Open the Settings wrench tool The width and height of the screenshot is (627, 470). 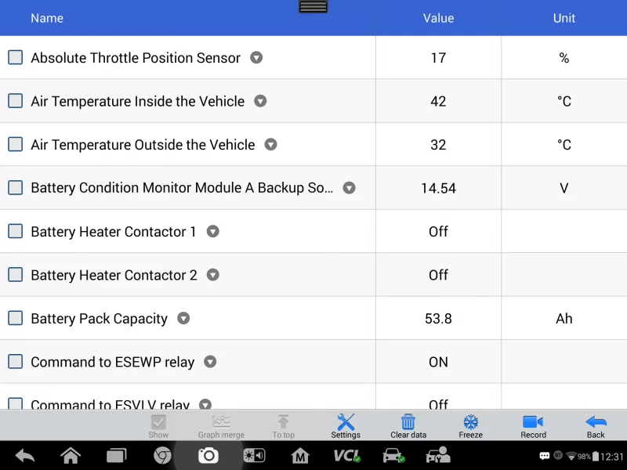click(346, 425)
